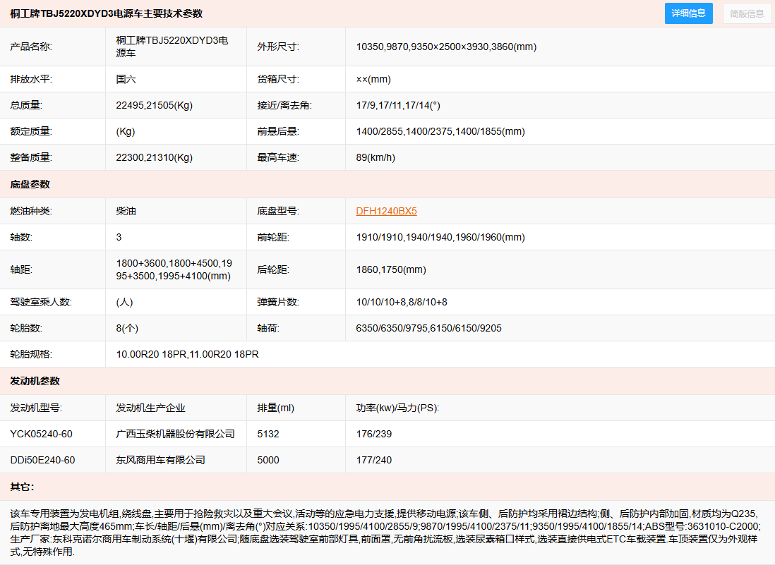The height and width of the screenshot is (565, 775).
Task: Click the 发动机生产企业 column header
Action: pyautogui.click(x=151, y=408)
